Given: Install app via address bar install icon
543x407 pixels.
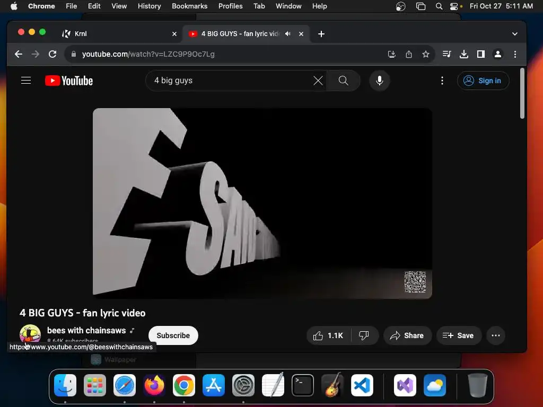Looking at the screenshot, I should coord(392,54).
